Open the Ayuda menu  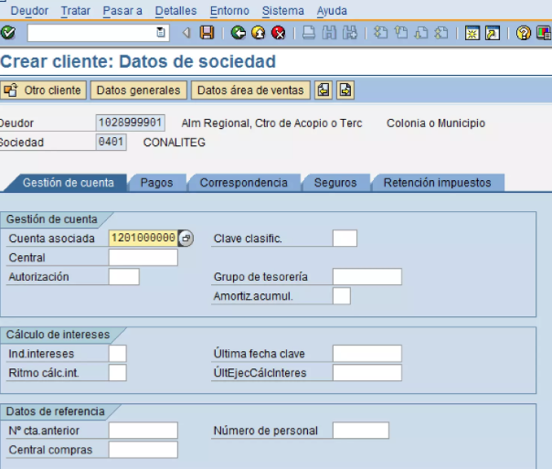click(x=332, y=11)
